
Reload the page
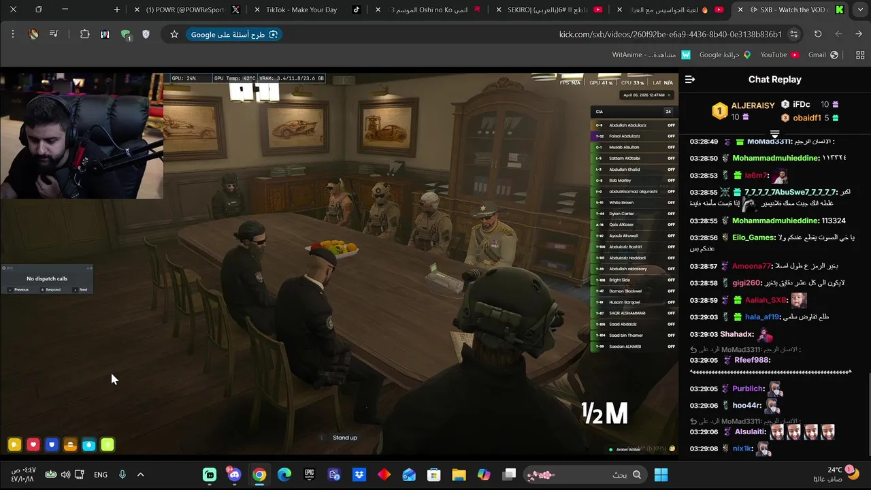[x=818, y=34]
